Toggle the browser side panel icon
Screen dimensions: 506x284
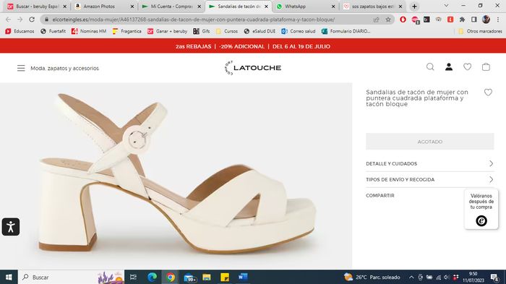click(473, 20)
